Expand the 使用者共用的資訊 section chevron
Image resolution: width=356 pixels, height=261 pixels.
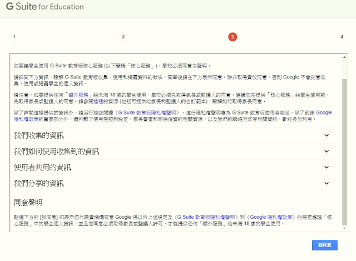327,167
